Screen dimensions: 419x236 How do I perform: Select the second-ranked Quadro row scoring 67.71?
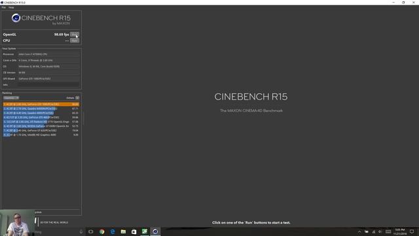click(41, 109)
